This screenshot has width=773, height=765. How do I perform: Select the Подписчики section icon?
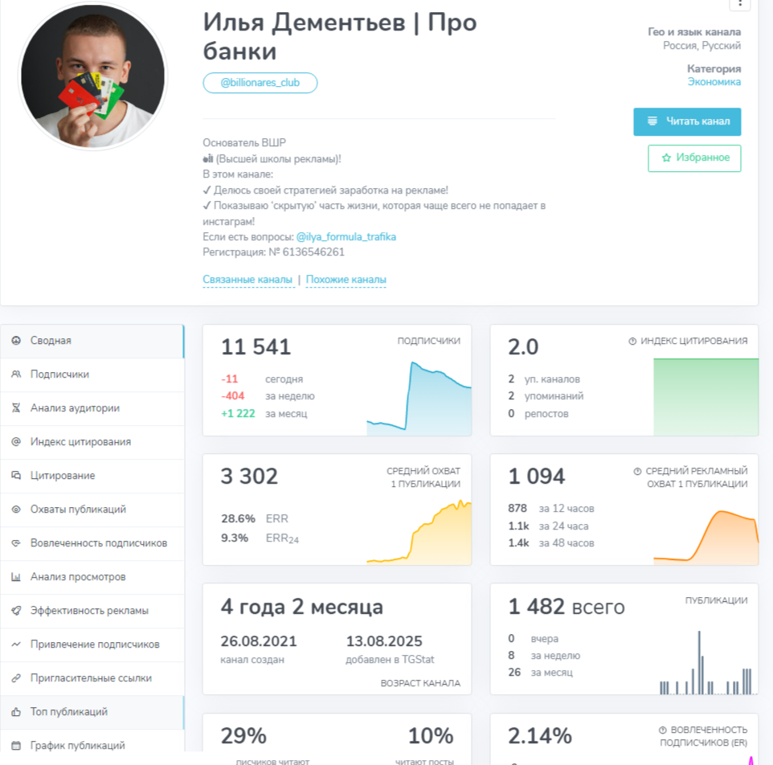[x=16, y=374]
